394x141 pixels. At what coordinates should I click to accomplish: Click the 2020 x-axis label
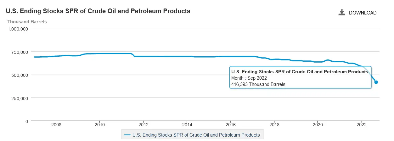(x=318, y=124)
